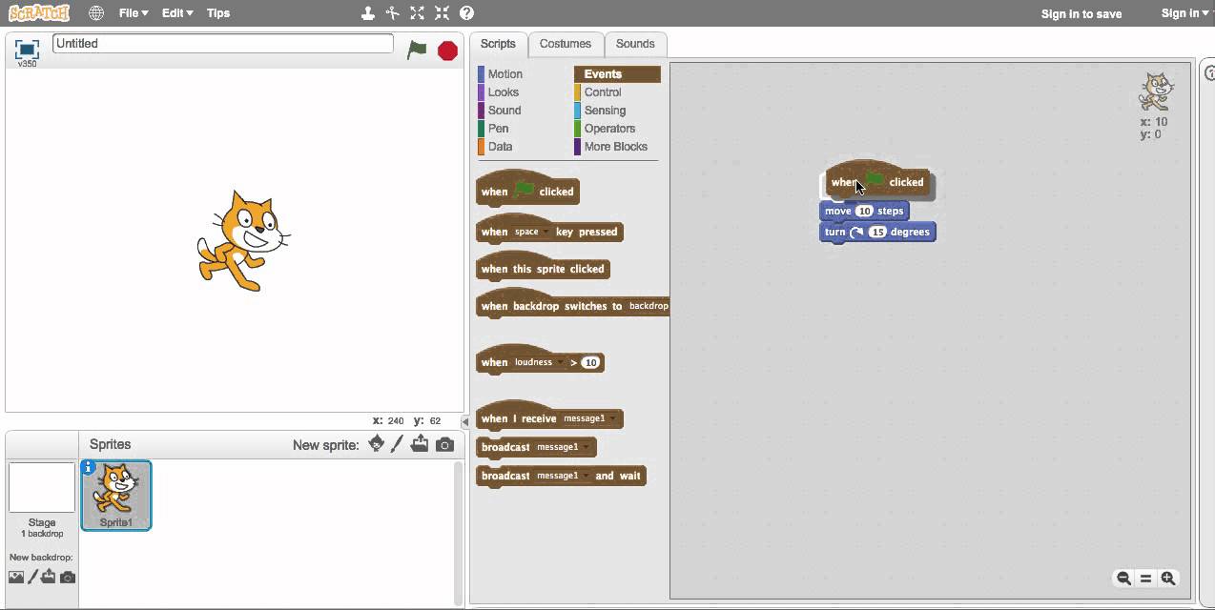Viewport: 1215px width, 610px height.
Task: Click the Scratch logo
Action: (38, 13)
